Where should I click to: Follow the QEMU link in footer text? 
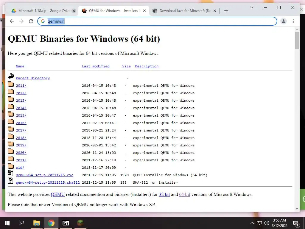[57, 194]
